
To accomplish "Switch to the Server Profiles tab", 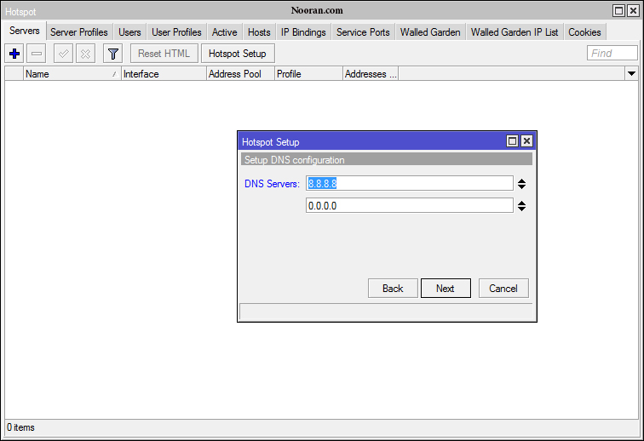I will pos(79,32).
